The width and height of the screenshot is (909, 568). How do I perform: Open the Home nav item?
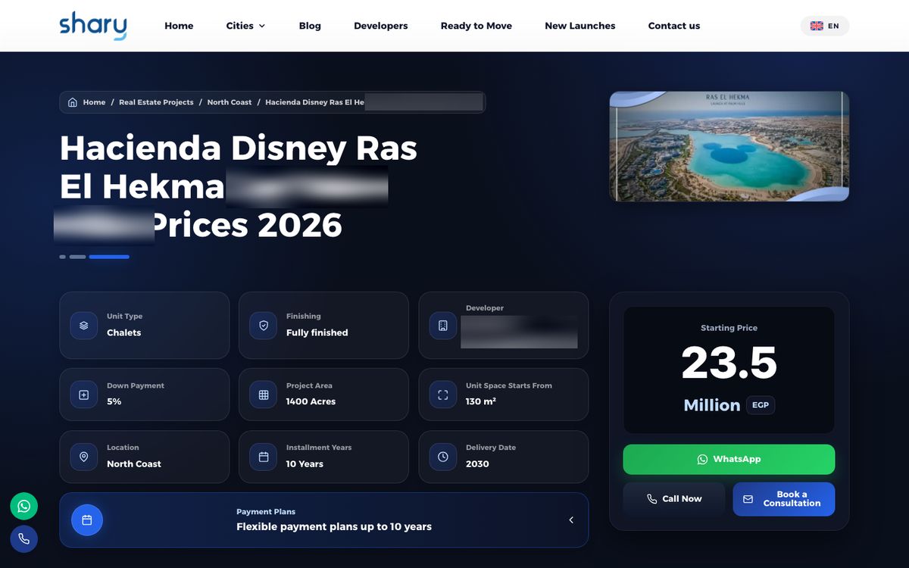[x=179, y=26]
